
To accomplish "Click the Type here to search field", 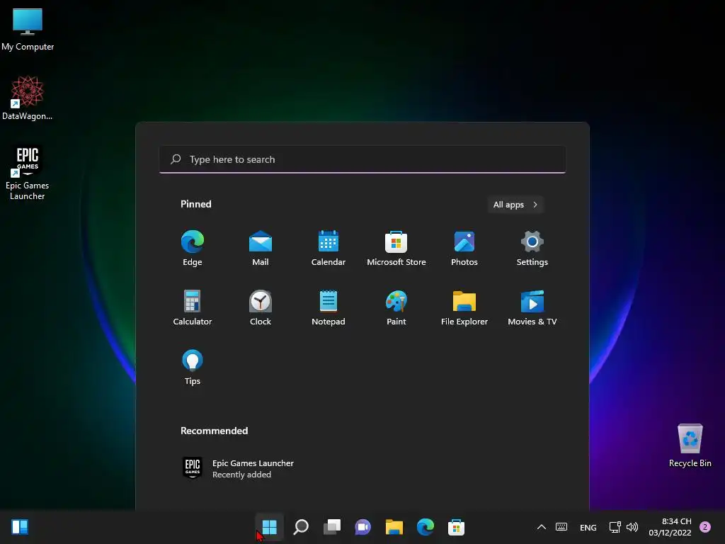I will tap(362, 159).
